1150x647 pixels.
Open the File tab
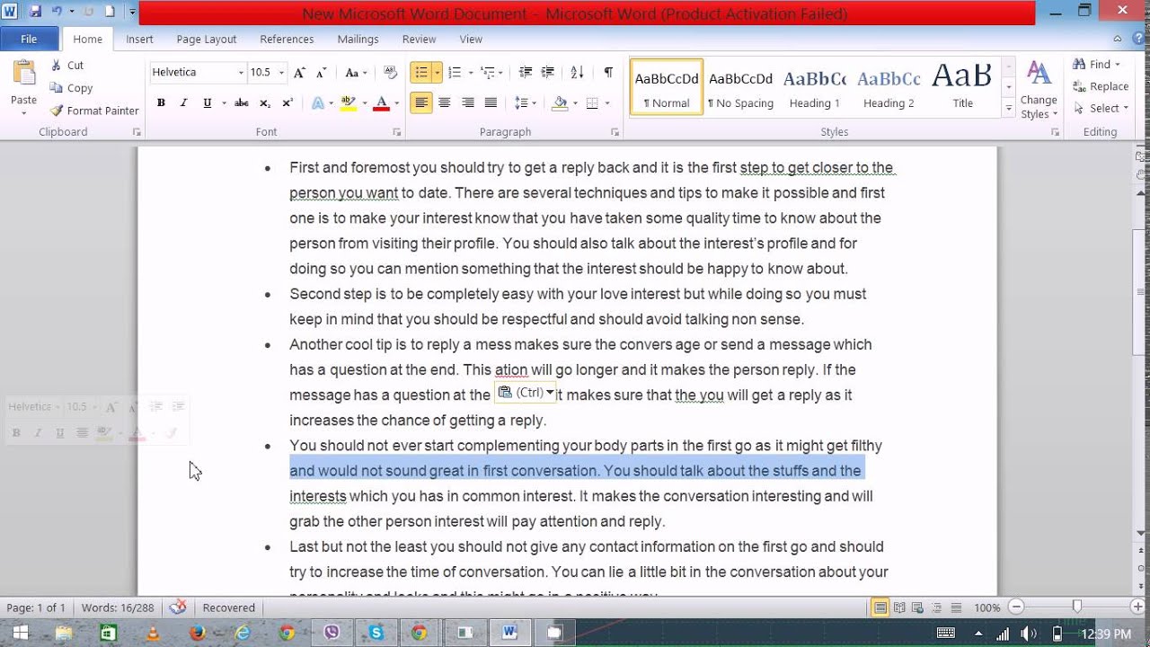tap(29, 39)
